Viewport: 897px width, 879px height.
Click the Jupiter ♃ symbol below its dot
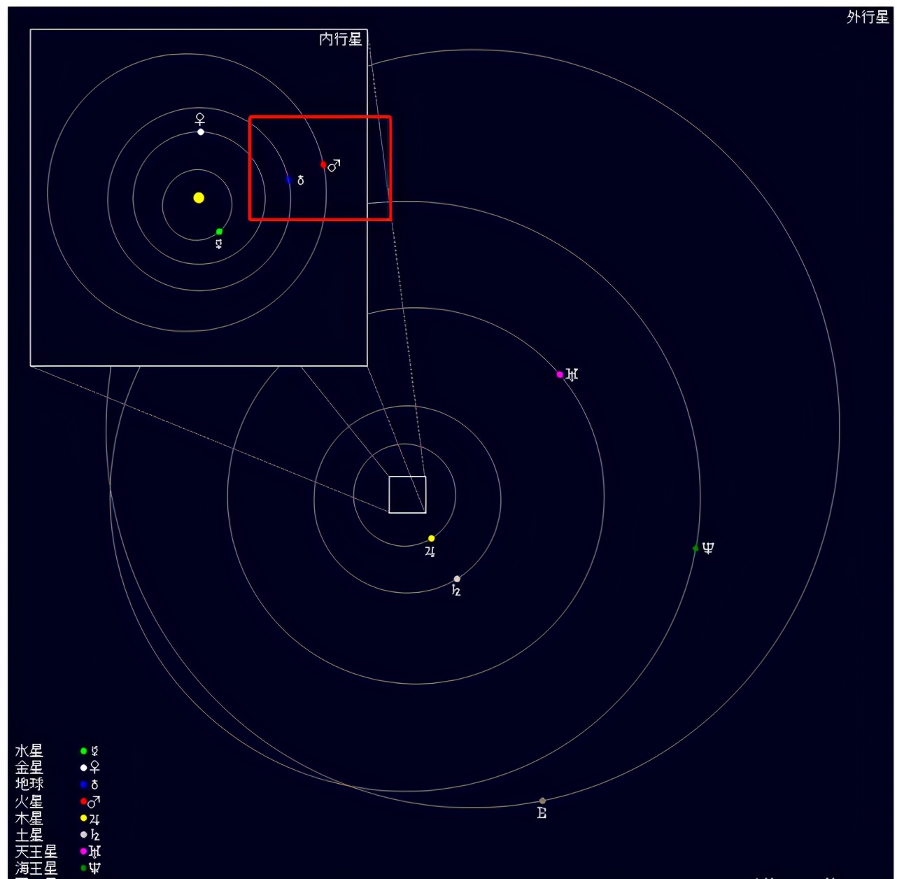(430, 551)
